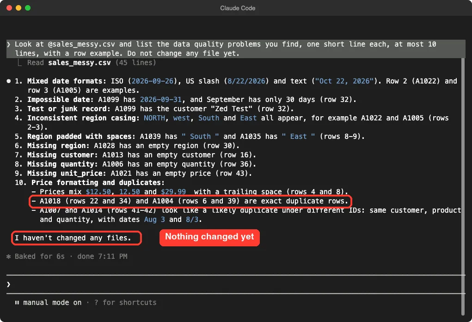
Task: Click the blue date 8/3
Action: click(192, 220)
